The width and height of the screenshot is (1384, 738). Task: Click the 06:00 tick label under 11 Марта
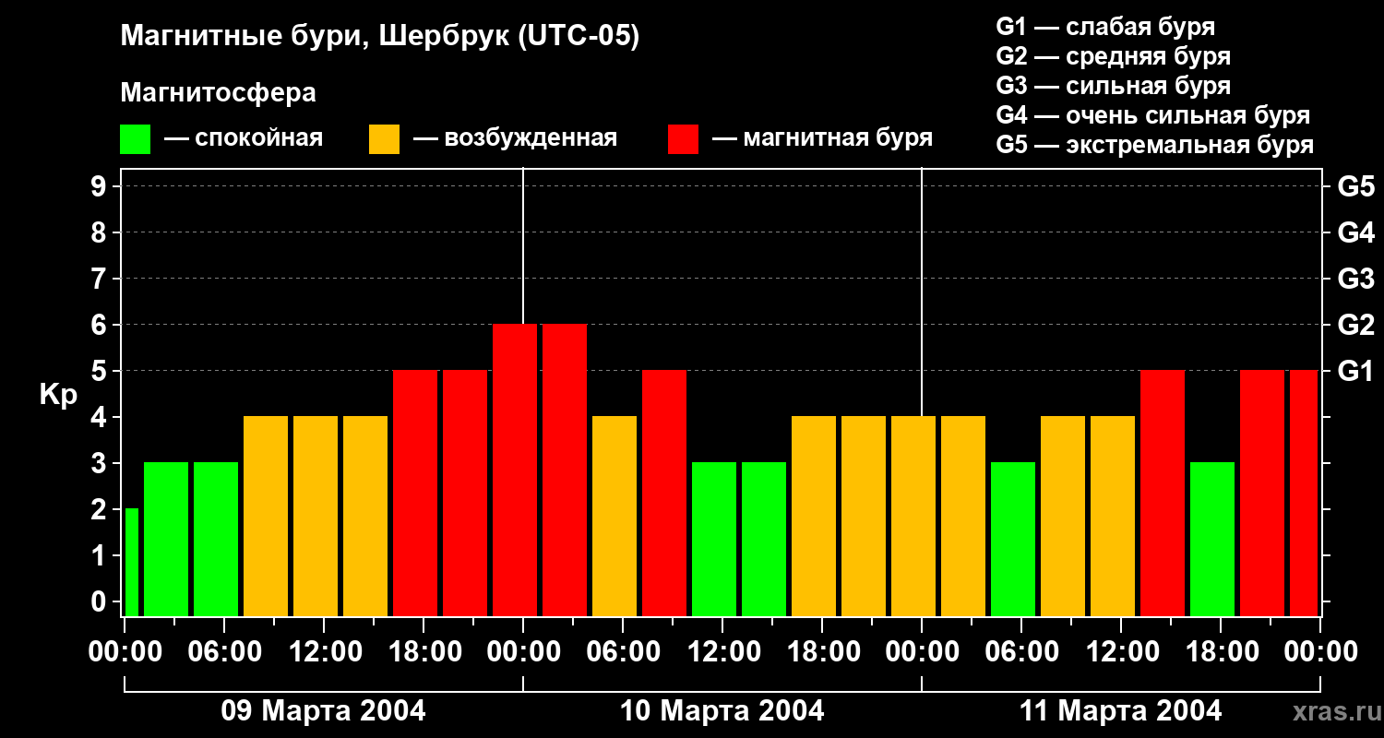pyautogui.click(x=1021, y=651)
